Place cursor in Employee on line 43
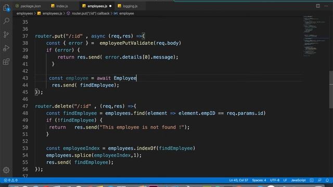This screenshot has width=333, height=187. 125,78
